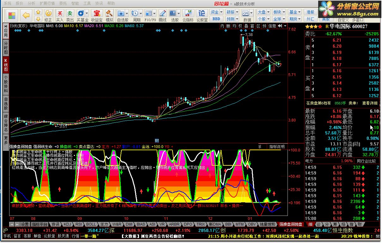
Task: Click 查看详细 link in order book
Action: click(x=370, y=103)
